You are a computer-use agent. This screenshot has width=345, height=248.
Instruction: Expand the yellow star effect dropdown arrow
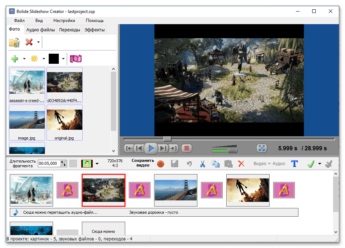(x=44, y=59)
